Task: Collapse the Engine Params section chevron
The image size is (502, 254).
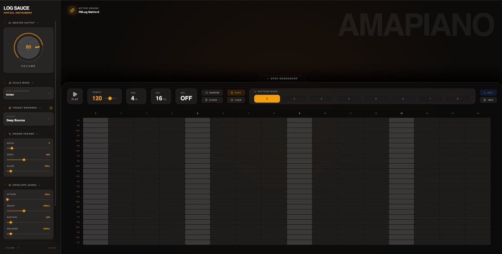Action: point(37,134)
